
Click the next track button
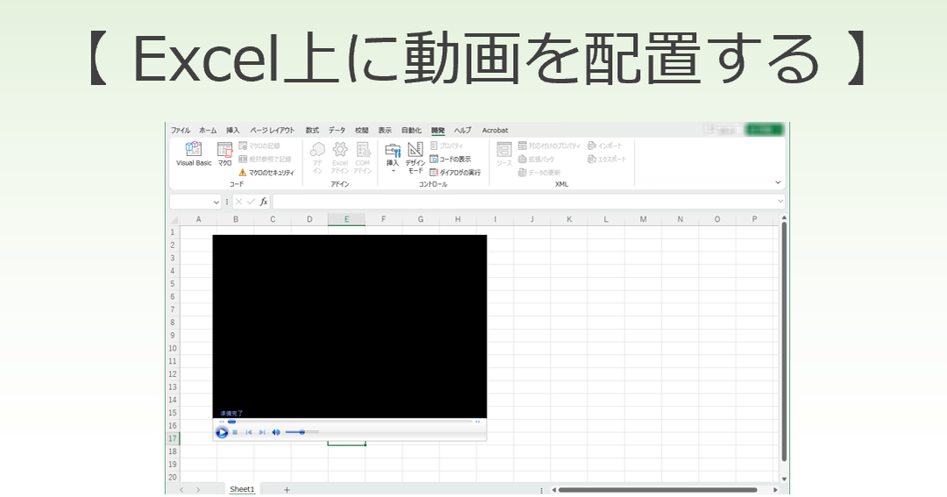[x=262, y=432]
